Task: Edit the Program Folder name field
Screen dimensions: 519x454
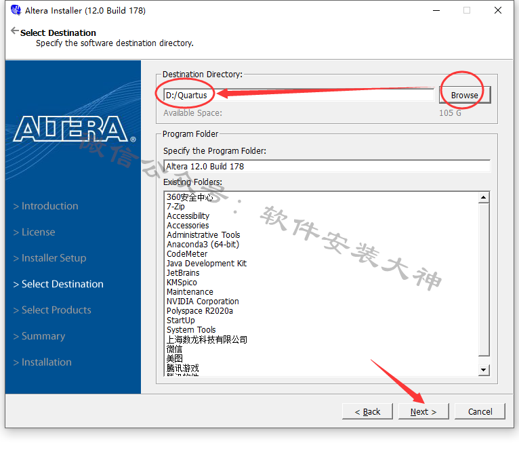Action: point(327,166)
